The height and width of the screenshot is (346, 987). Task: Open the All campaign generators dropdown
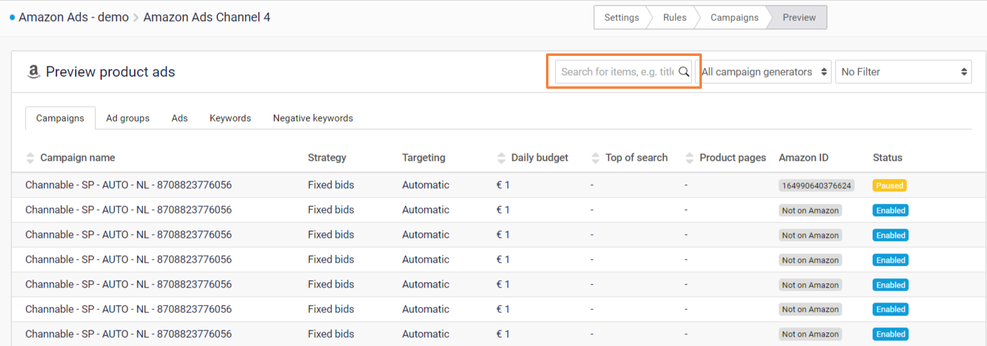click(763, 72)
